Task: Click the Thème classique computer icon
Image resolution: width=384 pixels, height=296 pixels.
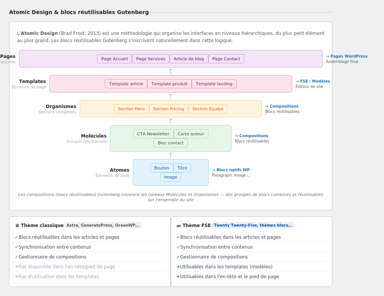Action: [17, 225]
